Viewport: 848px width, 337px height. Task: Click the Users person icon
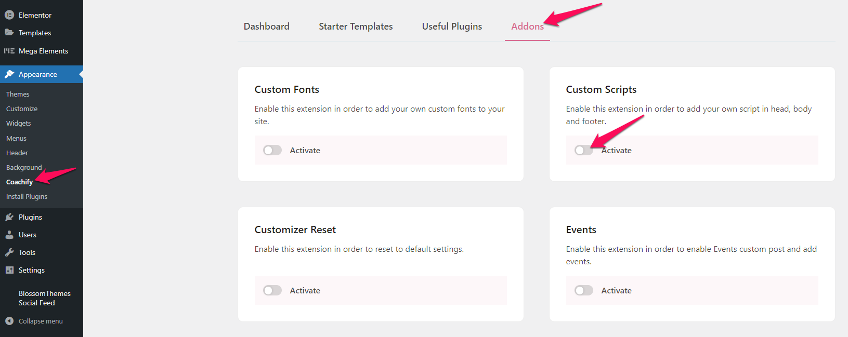9,235
